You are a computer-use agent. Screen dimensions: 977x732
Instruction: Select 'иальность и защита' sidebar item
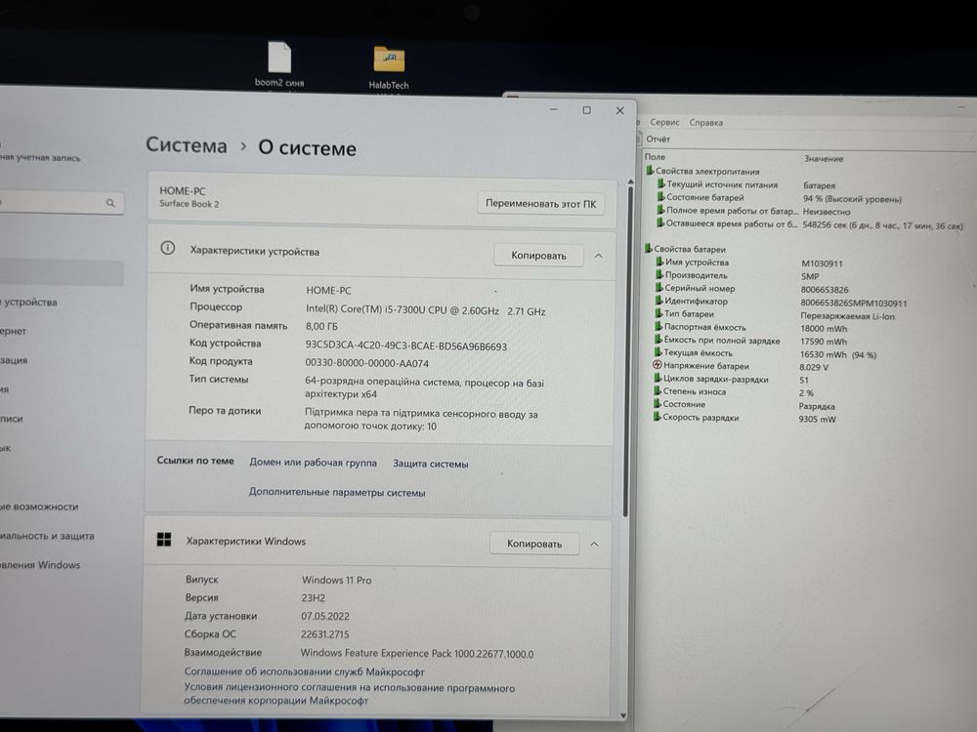pos(47,535)
